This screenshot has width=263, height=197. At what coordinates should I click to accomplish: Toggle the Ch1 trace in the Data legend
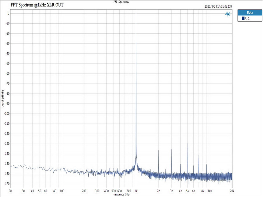pyautogui.click(x=246, y=18)
